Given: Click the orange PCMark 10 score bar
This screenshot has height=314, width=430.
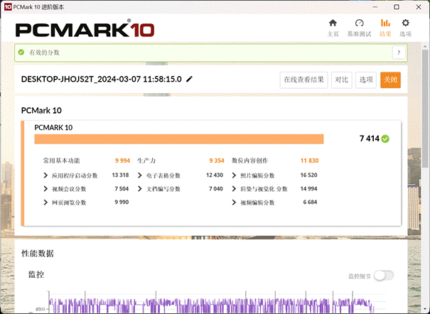Looking at the screenshot, I should (179, 139).
